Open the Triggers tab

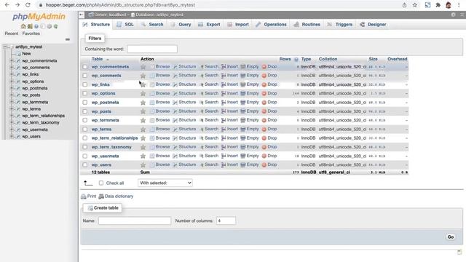(x=340, y=25)
